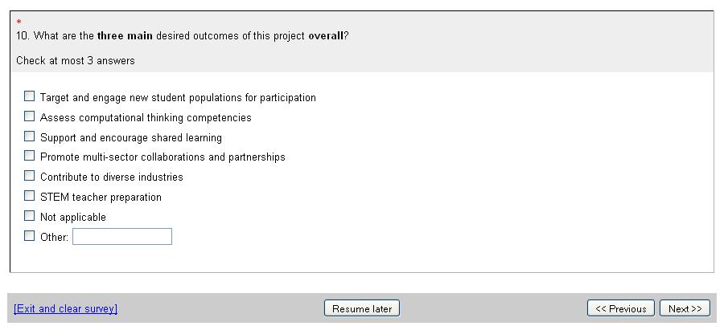Tick the 'Assess computational thinking competencies' checkbox
The image size is (724, 330).
30,116
